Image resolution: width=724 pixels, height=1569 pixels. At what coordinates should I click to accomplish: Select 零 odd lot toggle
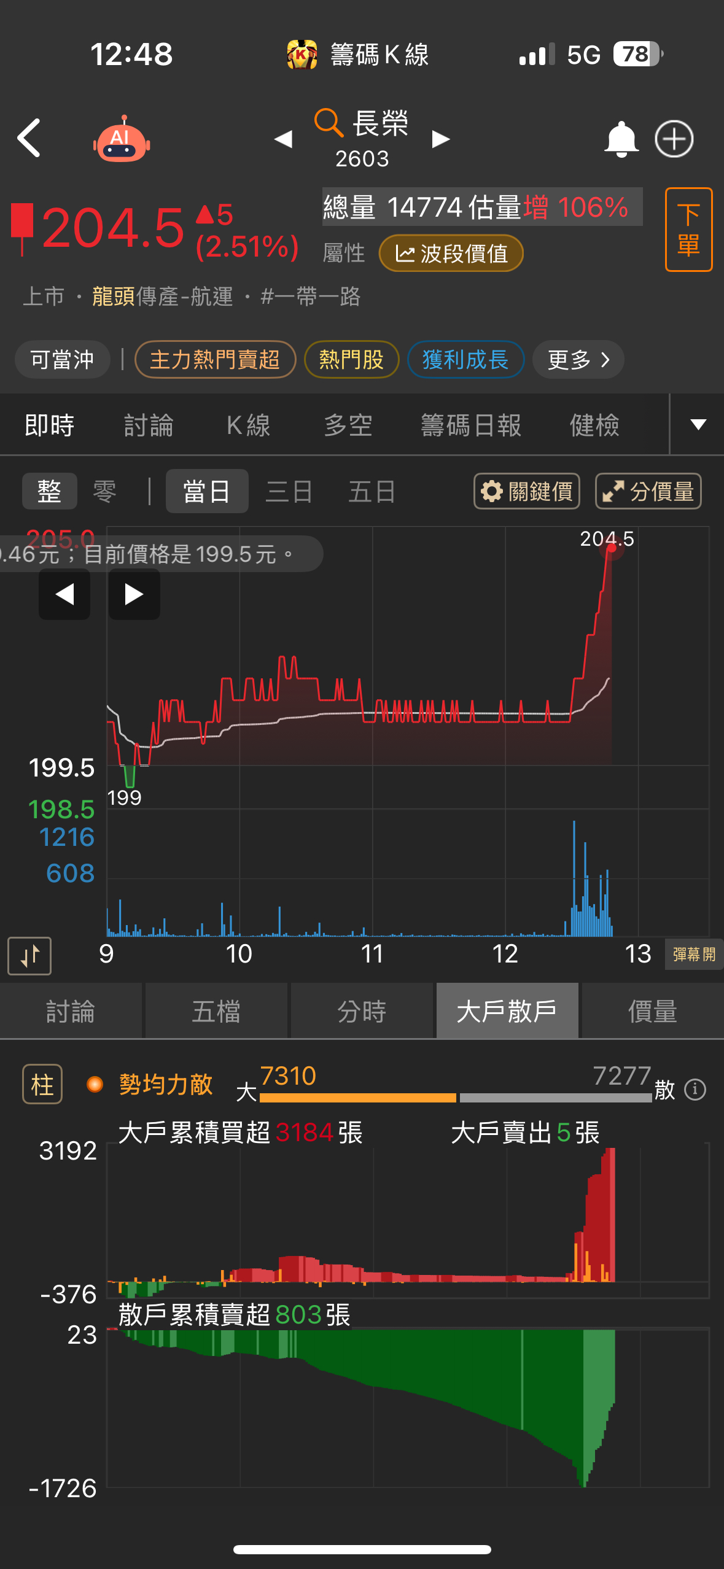(x=104, y=491)
